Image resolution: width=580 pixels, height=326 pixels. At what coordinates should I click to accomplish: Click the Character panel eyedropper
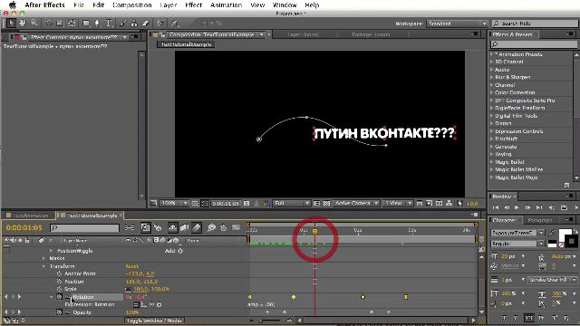552,233
